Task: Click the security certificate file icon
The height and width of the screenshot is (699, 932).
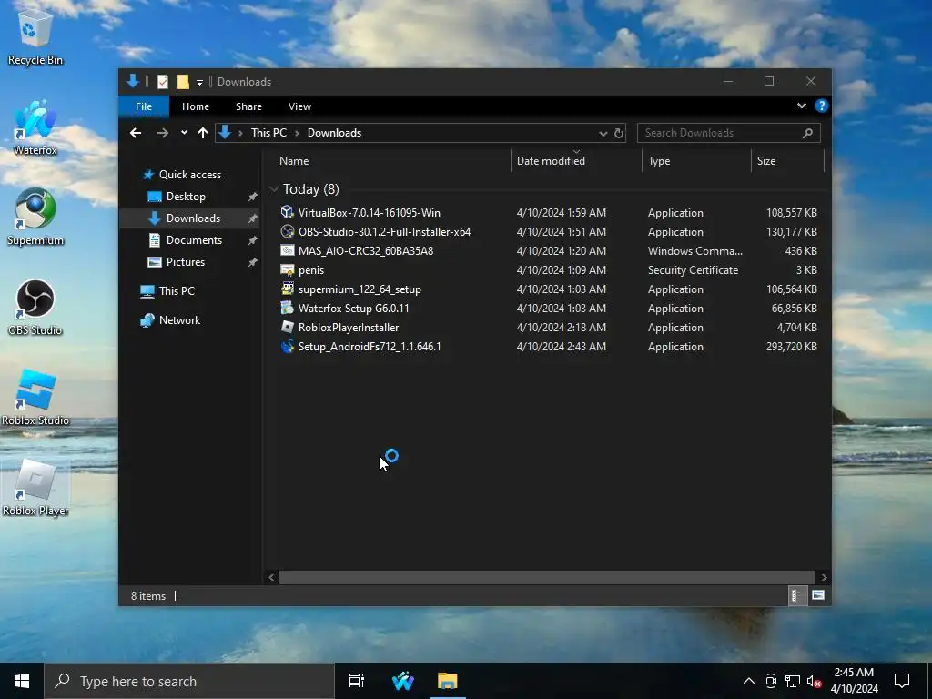Action: click(x=287, y=269)
